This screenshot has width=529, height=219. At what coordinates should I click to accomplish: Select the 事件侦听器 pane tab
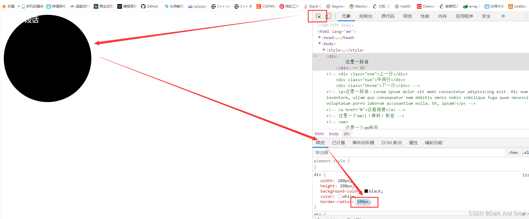(363, 143)
